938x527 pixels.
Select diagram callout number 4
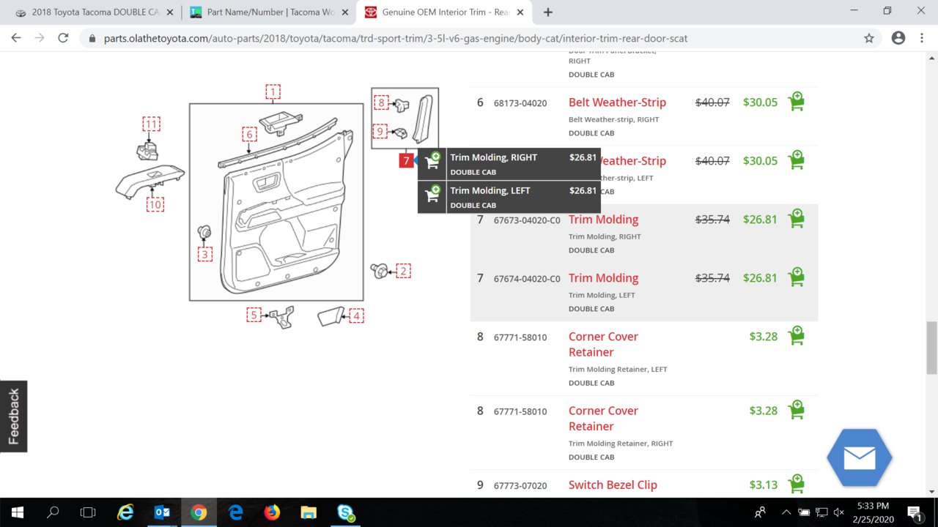pos(356,315)
